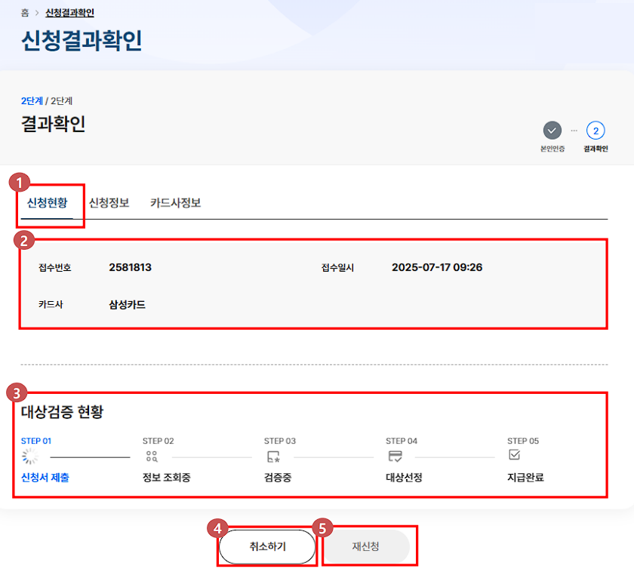Click the STEP 04 대상선정 card icon

tap(395, 457)
